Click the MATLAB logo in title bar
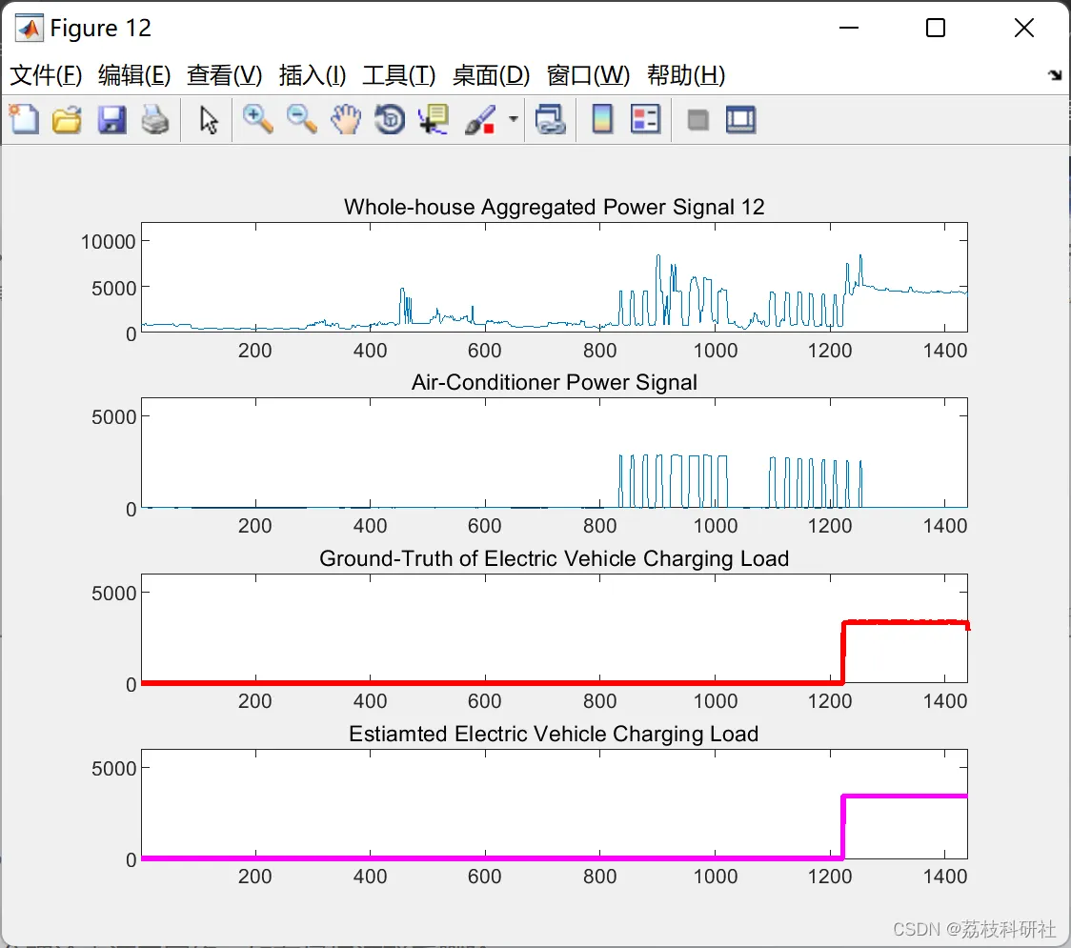Image resolution: width=1071 pixels, height=948 pixels. (29, 28)
